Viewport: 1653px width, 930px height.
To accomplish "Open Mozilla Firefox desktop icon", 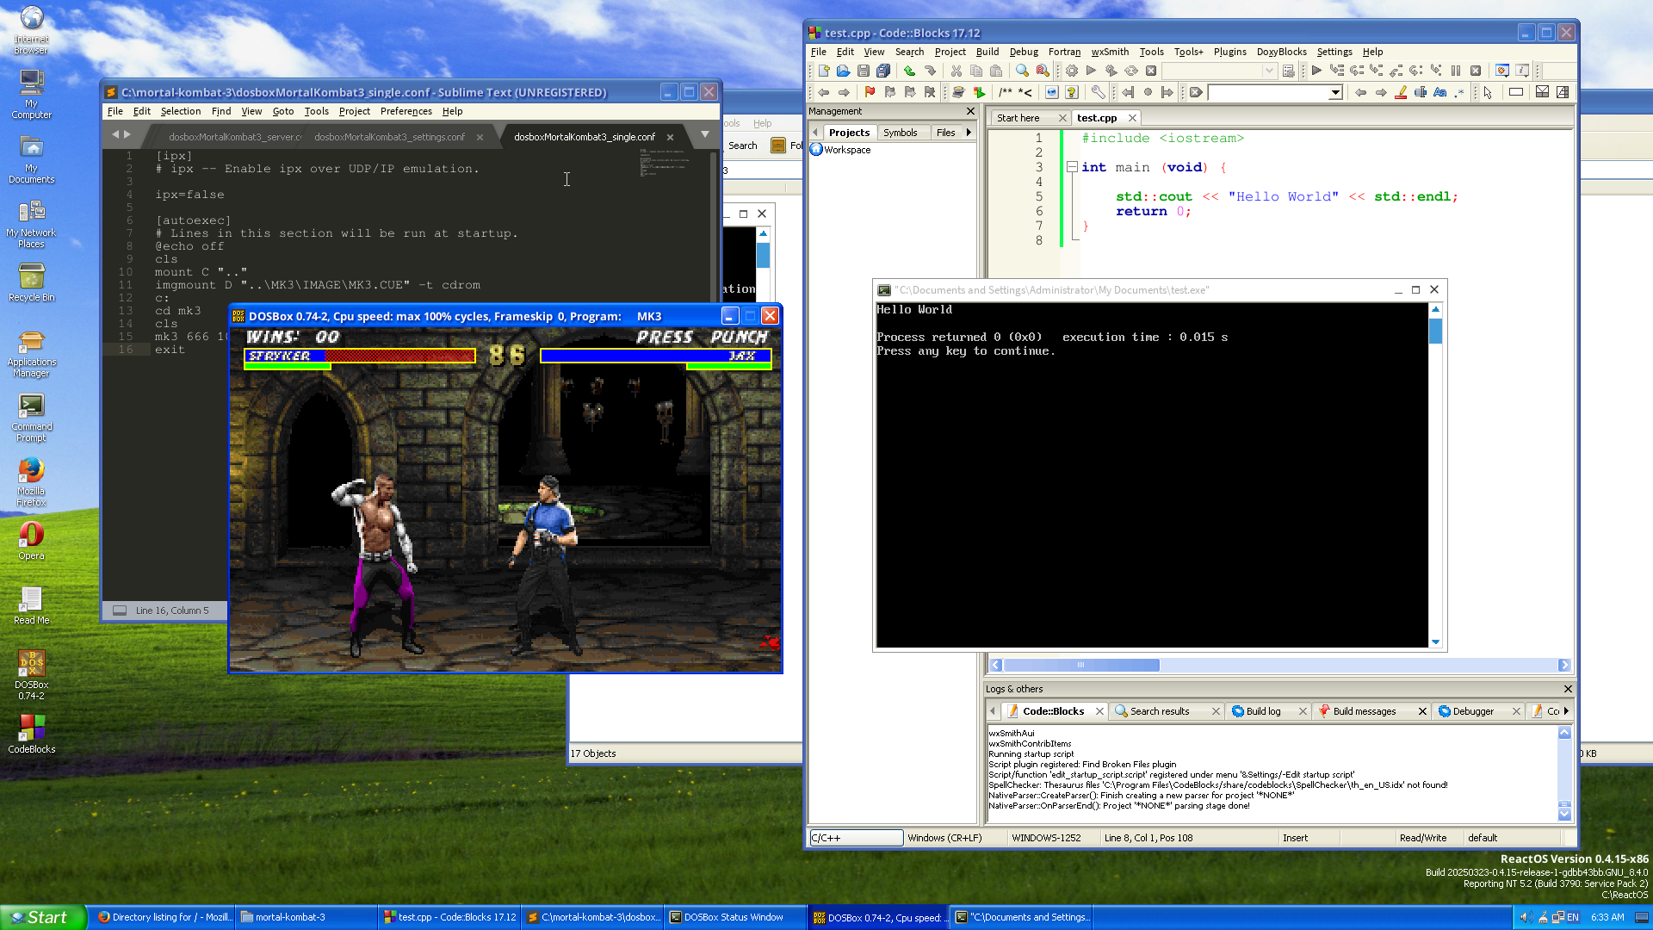I will click(32, 480).
